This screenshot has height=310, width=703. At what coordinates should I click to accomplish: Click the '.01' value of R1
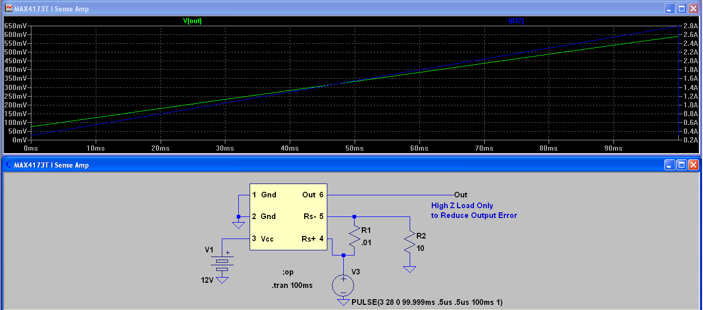(367, 243)
